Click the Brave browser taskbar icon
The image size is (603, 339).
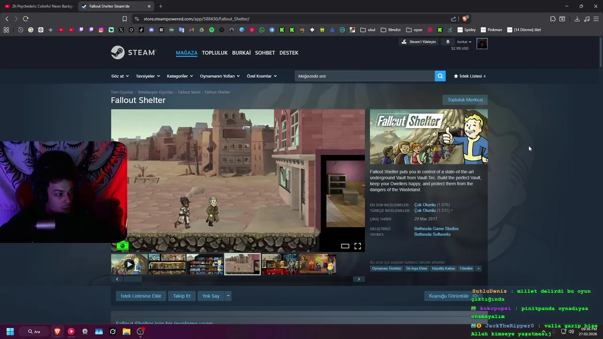click(57, 331)
